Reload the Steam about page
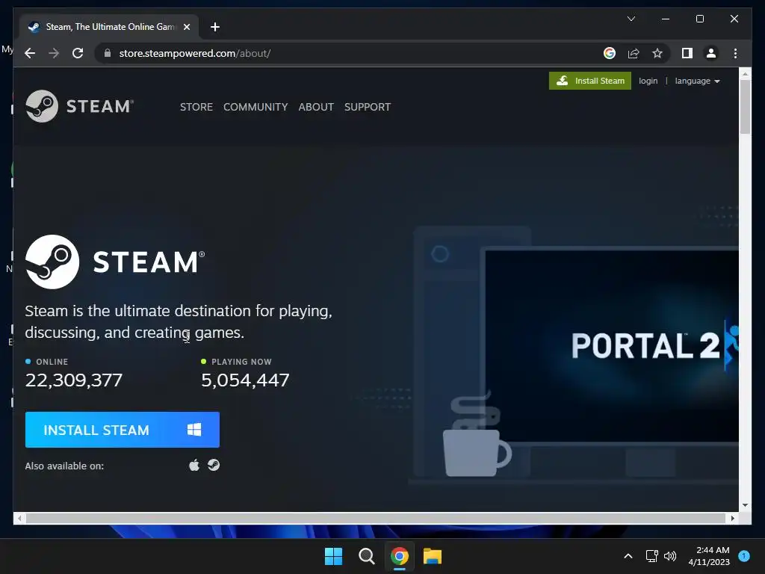Viewport: 765px width, 574px height. 78,53
